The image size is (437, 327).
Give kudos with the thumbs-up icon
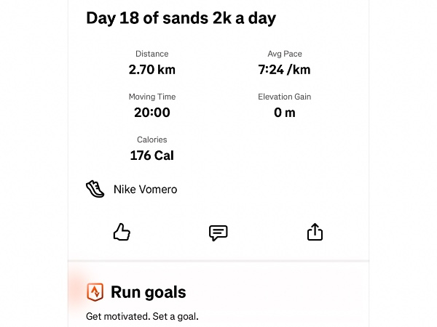click(x=122, y=233)
